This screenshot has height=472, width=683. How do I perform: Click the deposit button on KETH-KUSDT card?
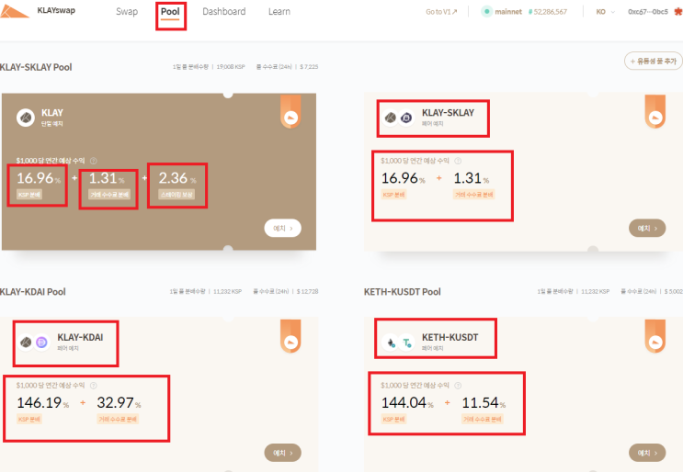coord(647,453)
